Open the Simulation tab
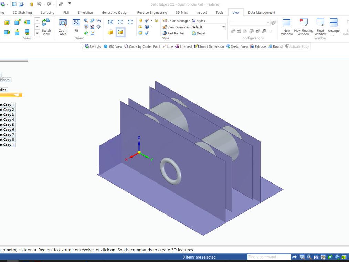This screenshot has height=262, width=349. [x=85, y=12]
